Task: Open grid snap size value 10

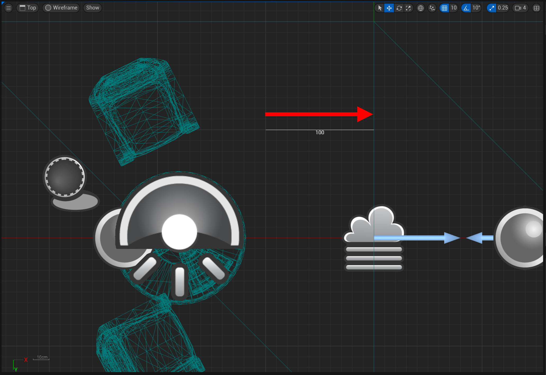Action: coord(454,8)
